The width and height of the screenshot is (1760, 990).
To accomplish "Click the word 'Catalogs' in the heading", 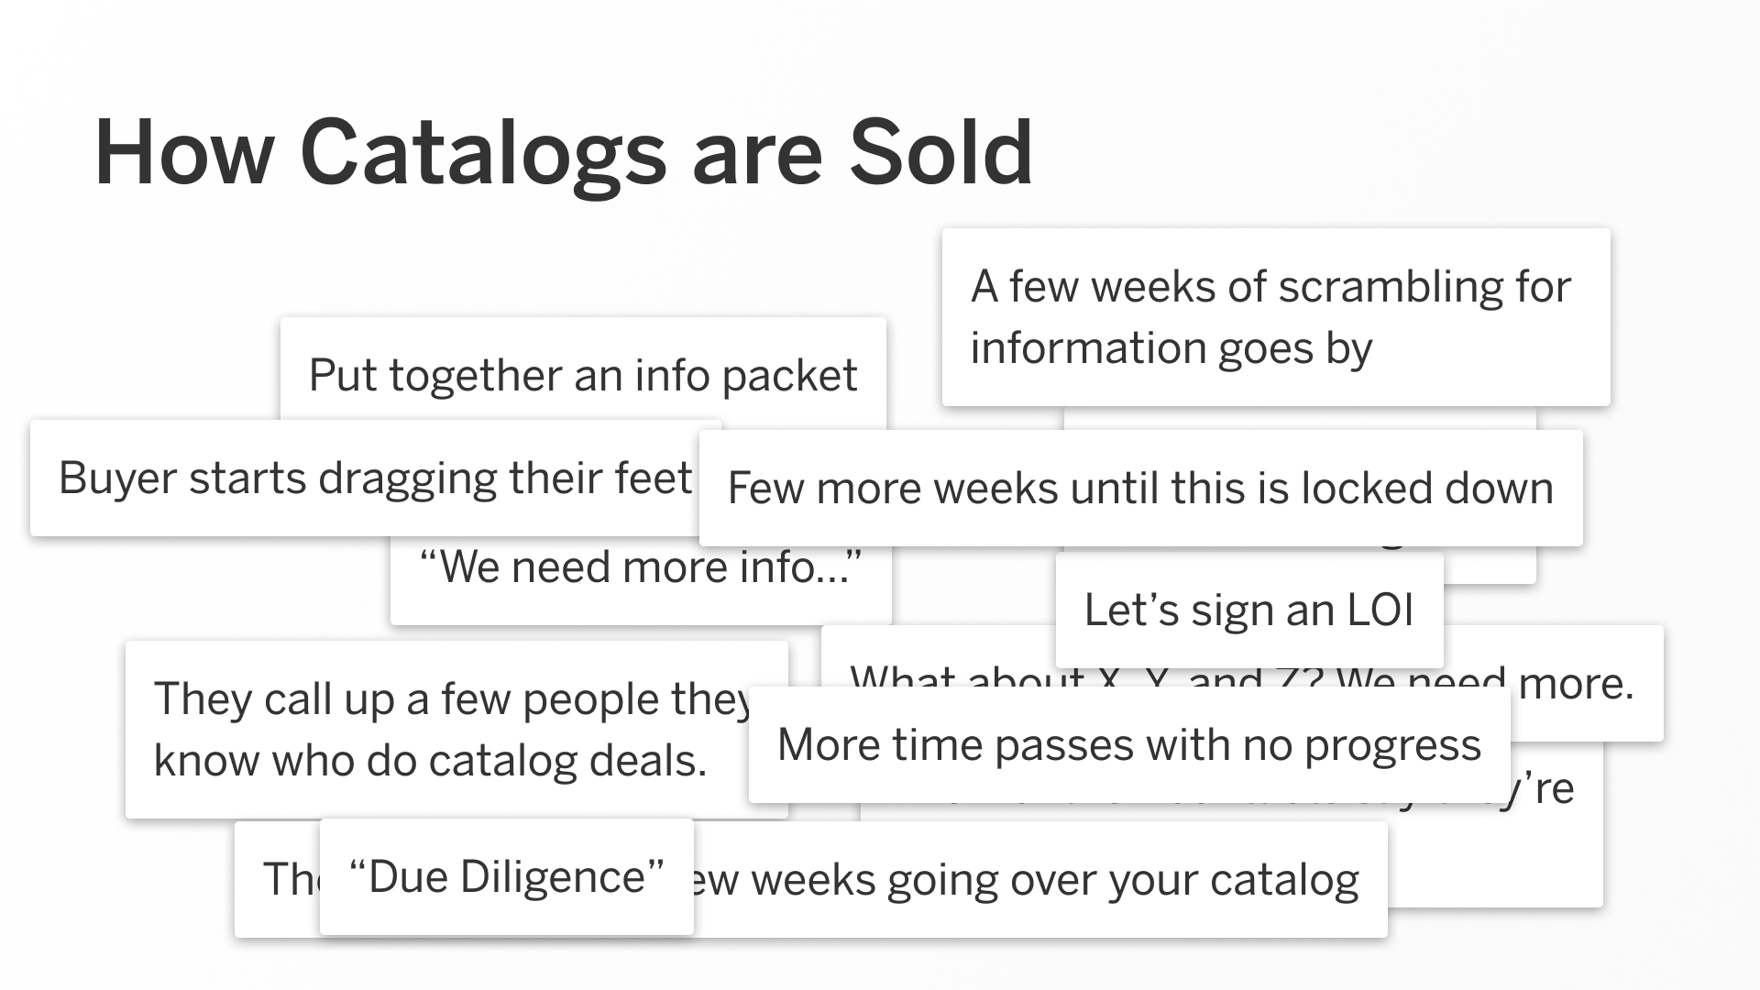I will click(x=483, y=153).
